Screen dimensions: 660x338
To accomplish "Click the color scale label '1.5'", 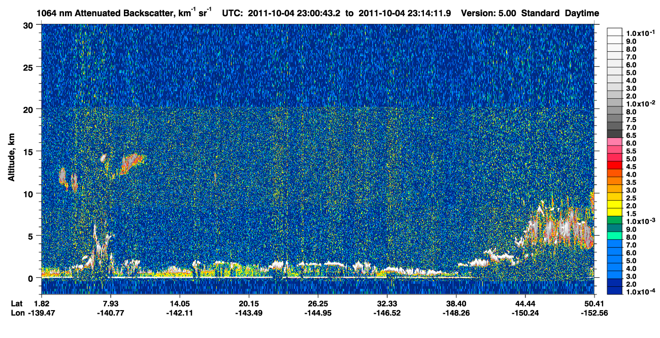I will tap(632, 214).
